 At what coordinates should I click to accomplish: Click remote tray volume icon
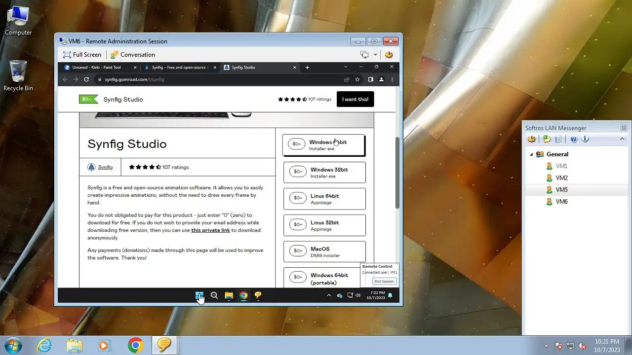[x=358, y=295]
